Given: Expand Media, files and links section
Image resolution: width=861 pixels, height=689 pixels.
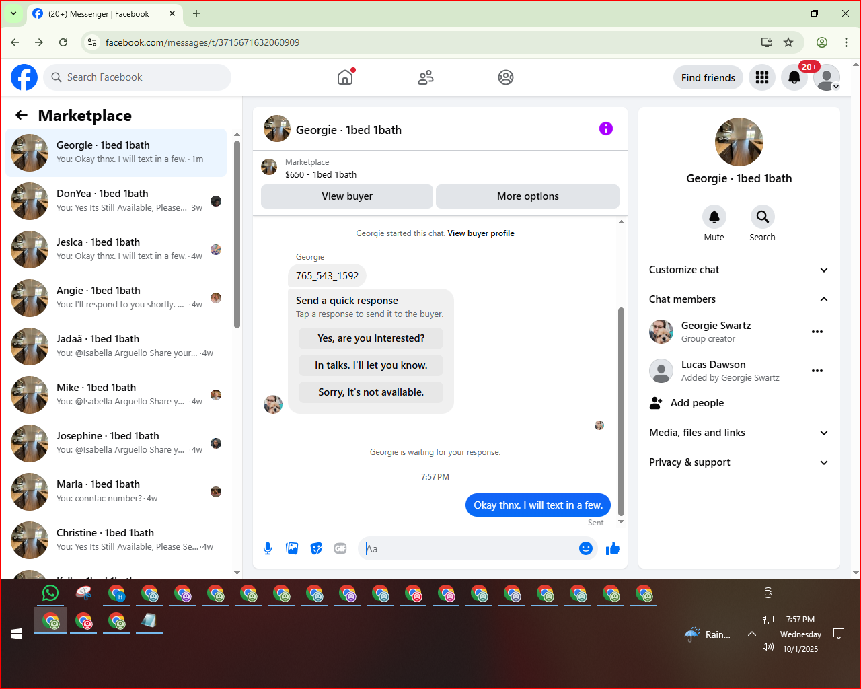Looking at the screenshot, I should click(739, 433).
